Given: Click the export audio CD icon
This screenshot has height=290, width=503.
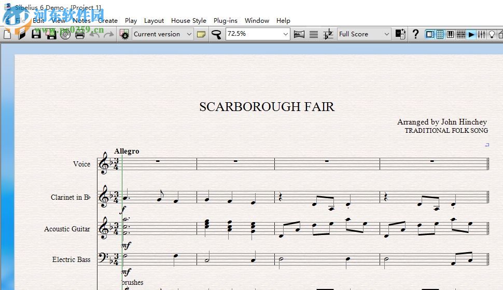Looking at the screenshot, I should click(65, 34).
